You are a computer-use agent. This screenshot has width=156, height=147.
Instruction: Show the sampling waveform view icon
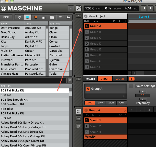79,126
